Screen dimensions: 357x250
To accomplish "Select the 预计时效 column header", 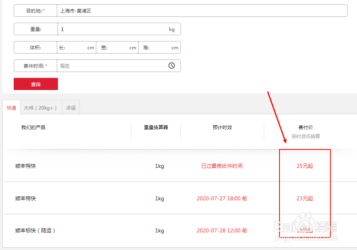I will (x=222, y=128).
